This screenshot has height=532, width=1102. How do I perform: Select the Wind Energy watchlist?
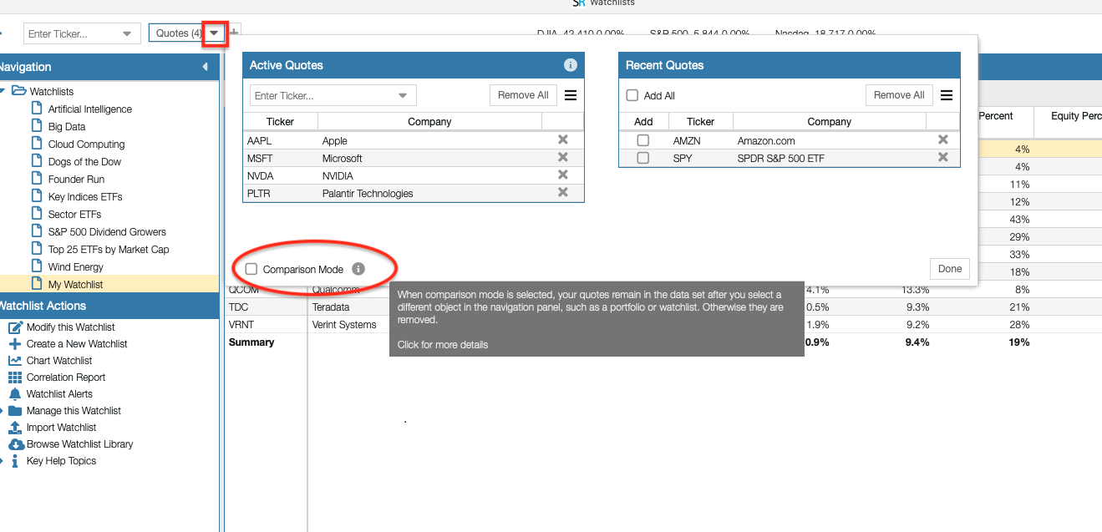click(76, 267)
